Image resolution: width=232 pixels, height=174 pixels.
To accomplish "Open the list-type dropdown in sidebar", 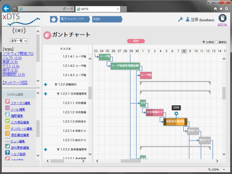I will click(19, 41).
